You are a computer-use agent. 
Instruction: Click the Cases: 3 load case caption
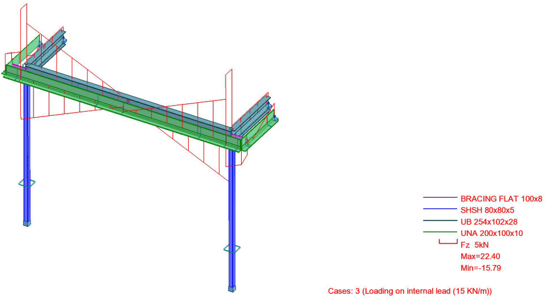(410, 291)
